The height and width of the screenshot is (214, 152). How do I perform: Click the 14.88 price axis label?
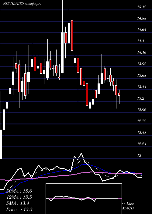tap(142, 18)
